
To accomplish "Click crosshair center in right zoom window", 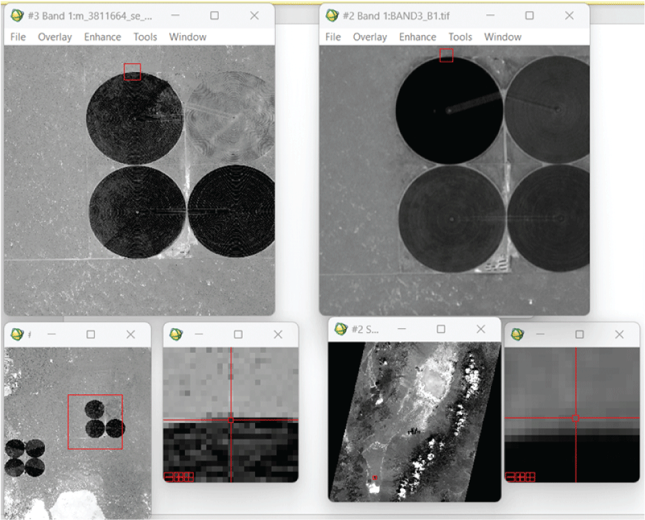I will click(x=576, y=418).
